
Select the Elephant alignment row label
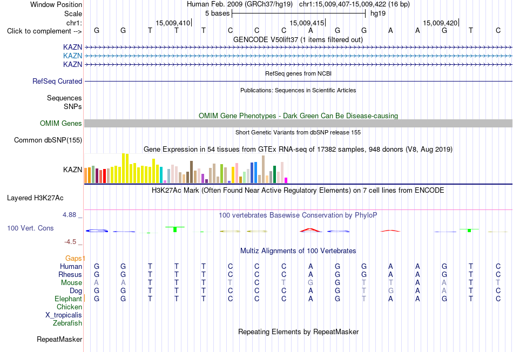click(x=68, y=299)
